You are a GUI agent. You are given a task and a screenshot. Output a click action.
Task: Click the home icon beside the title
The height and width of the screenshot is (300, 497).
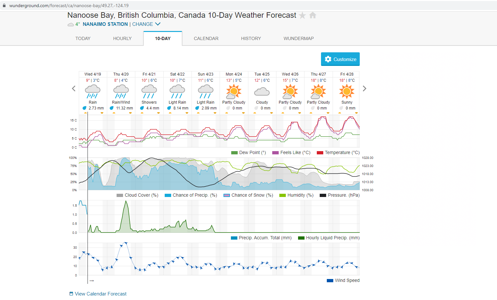(x=313, y=15)
